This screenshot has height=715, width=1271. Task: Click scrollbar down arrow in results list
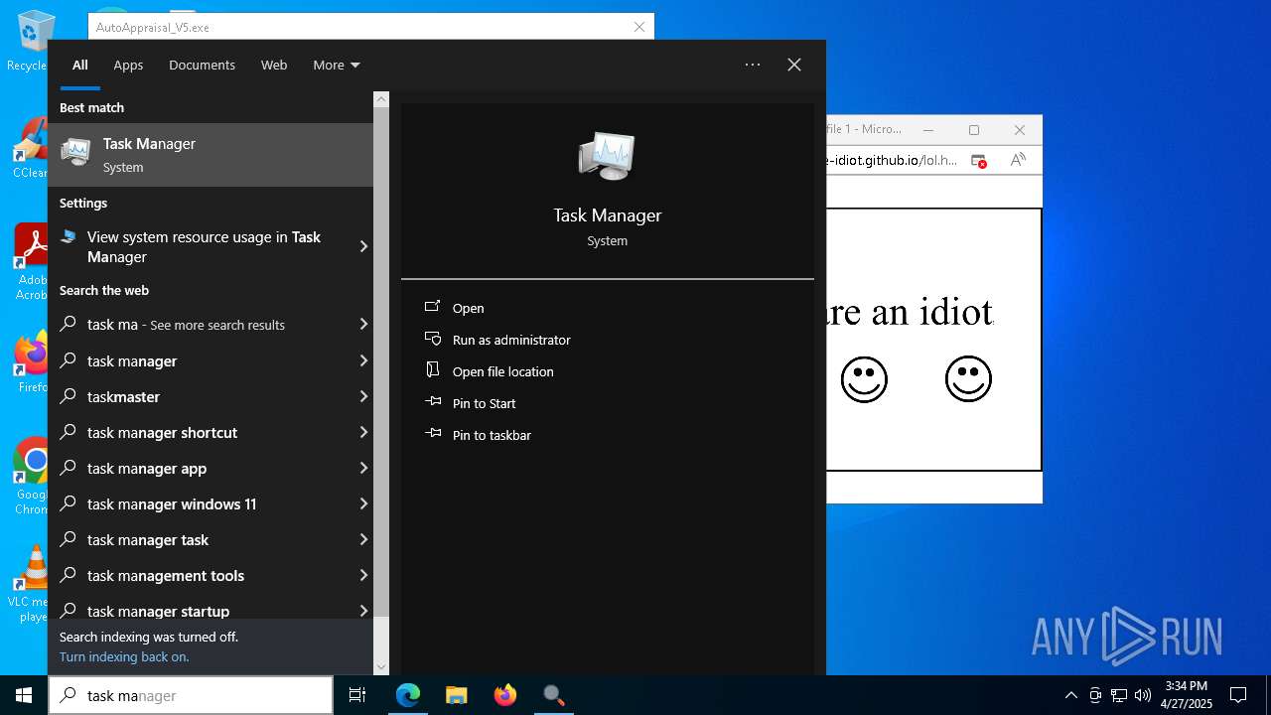point(381,667)
